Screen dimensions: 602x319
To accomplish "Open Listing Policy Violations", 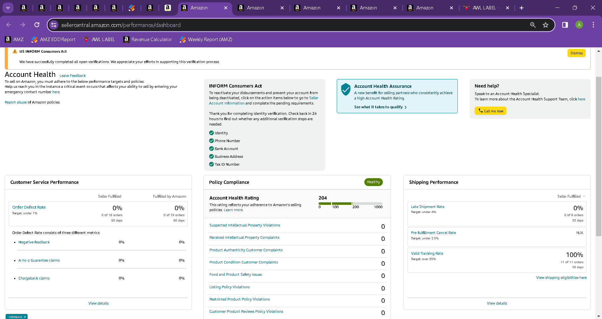I will pos(230,287).
